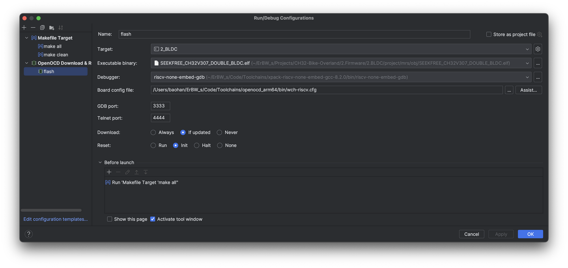Select the 'flash' OpenOCD configuration
This screenshot has height=268, width=568.
click(x=49, y=71)
